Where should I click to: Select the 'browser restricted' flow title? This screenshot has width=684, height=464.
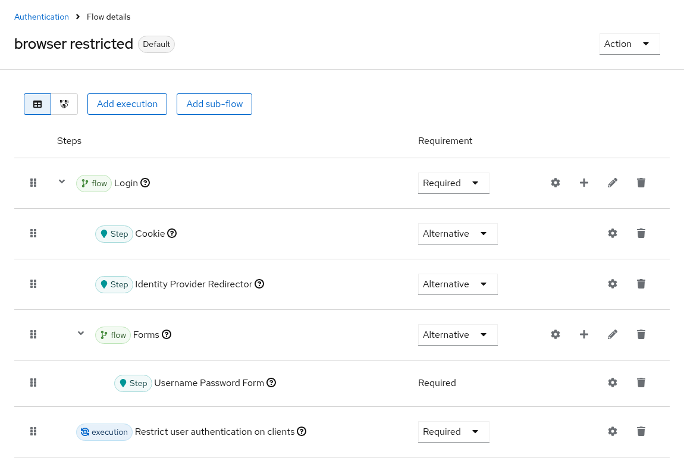coord(74,44)
